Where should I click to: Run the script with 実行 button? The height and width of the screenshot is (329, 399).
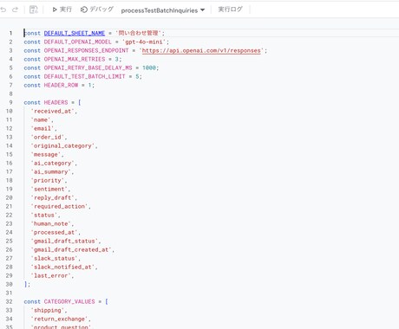click(x=62, y=10)
